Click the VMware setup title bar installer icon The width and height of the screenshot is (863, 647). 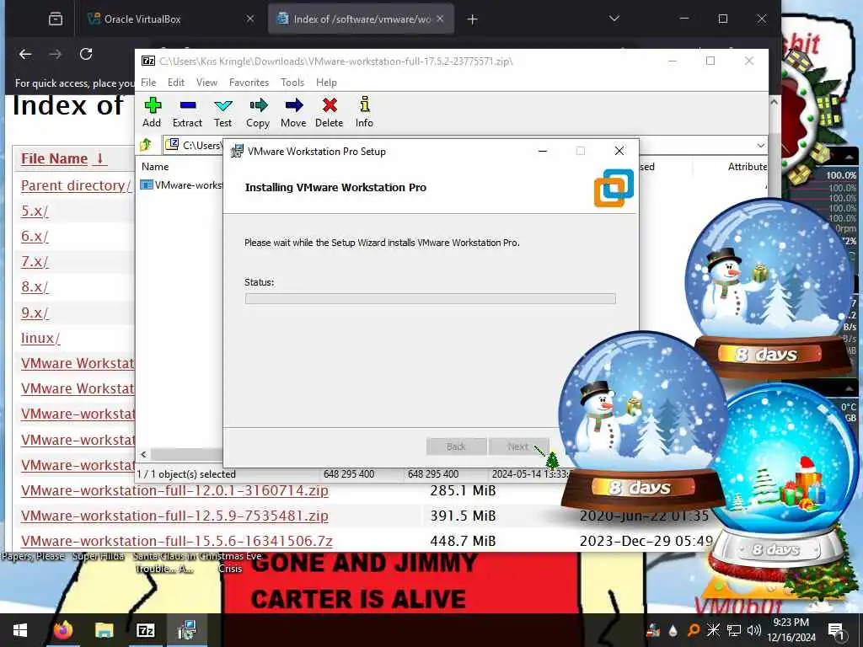pos(237,152)
